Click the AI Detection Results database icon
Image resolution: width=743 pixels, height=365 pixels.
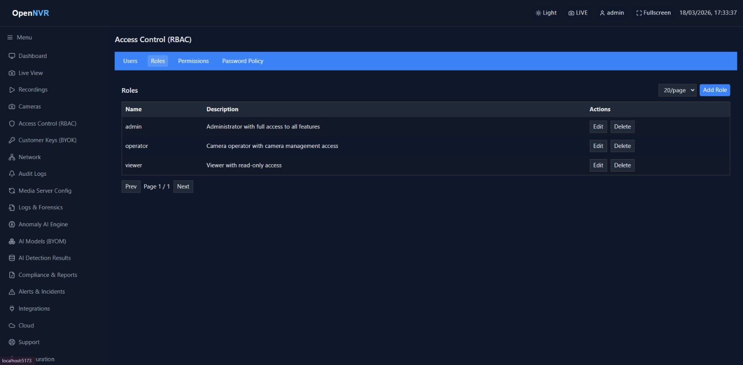coord(12,258)
